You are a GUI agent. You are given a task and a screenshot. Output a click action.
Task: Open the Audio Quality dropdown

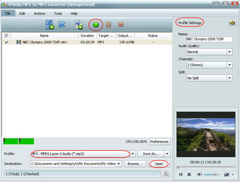229,52
